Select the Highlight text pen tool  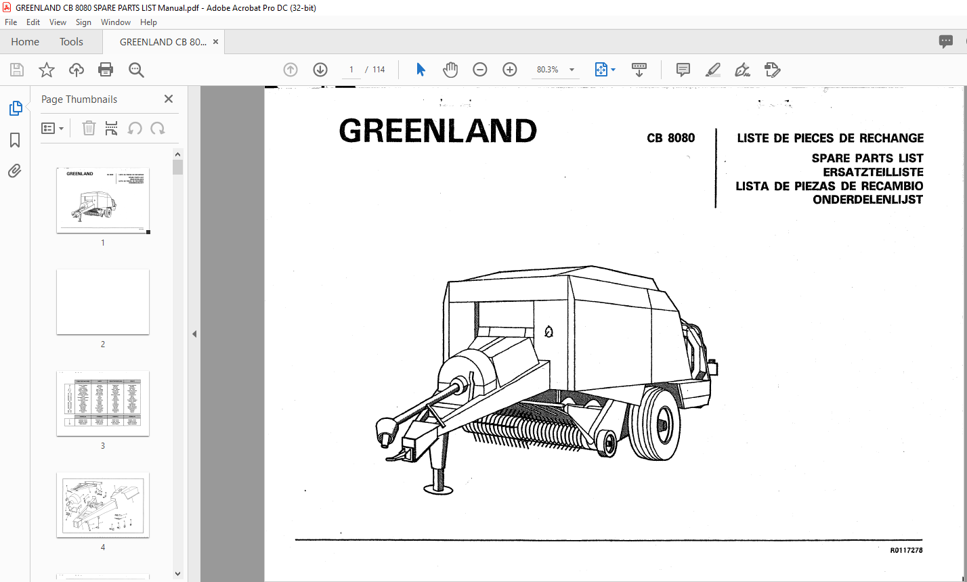(x=712, y=70)
